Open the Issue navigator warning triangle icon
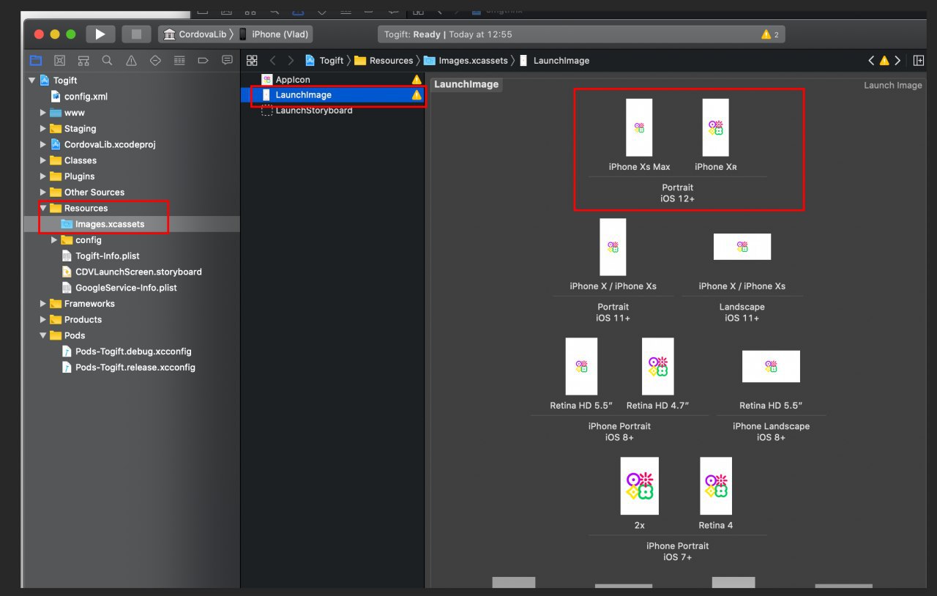Viewport: 937px width, 596px height. [x=131, y=60]
